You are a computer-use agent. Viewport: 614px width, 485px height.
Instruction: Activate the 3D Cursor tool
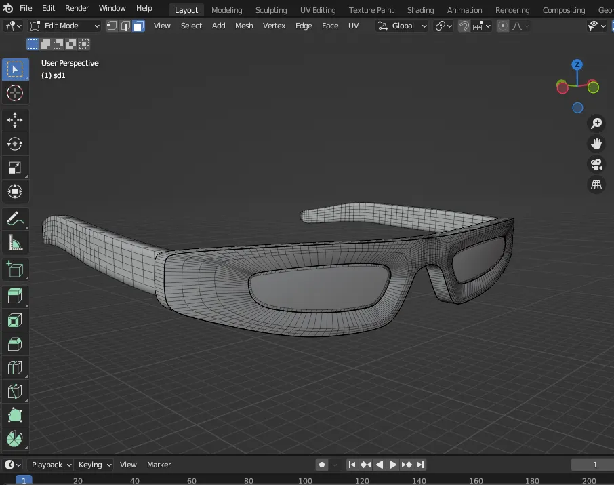15,94
